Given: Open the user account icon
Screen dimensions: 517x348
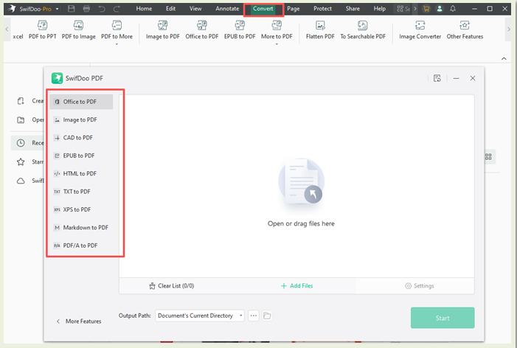Looking at the screenshot, I should point(440,9).
